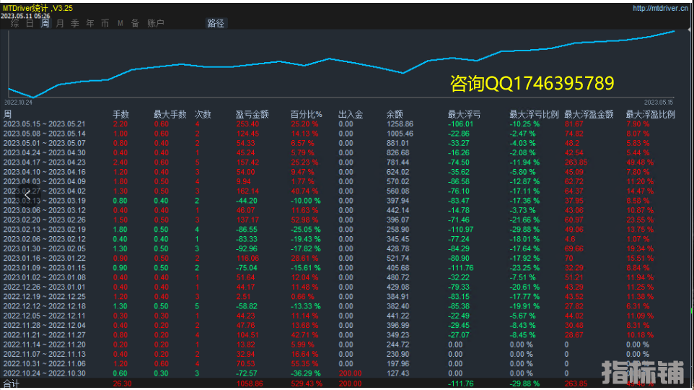Click the 合计 totals row label
Image resolution: width=694 pixels, height=390 pixels.
point(11,383)
